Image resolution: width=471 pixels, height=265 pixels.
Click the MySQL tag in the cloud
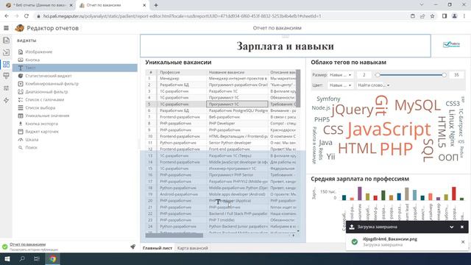point(417,106)
